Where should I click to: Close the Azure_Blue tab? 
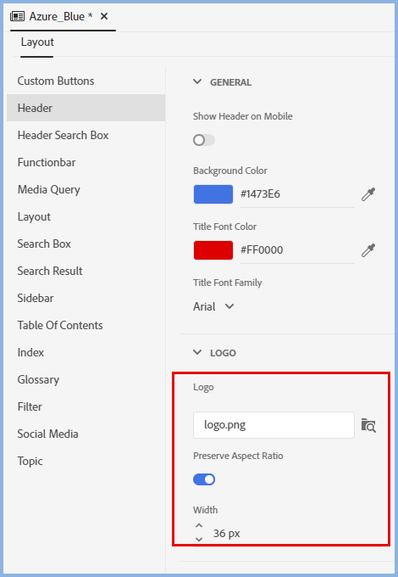(104, 16)
